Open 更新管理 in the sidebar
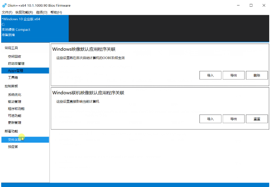270x187 pixels. (25, 123)
